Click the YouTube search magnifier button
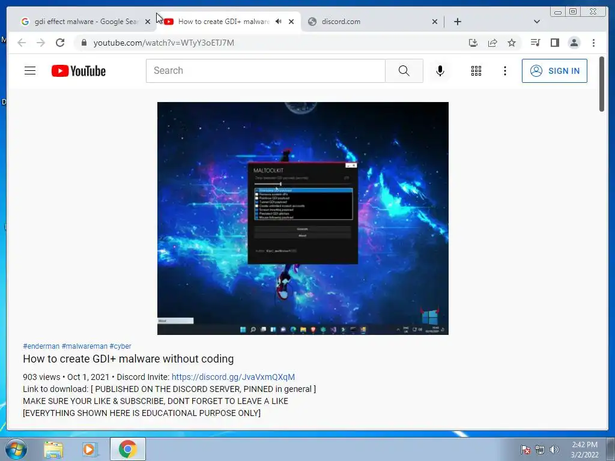This screenshot has width=615, height=461. (x=404, y=71)
